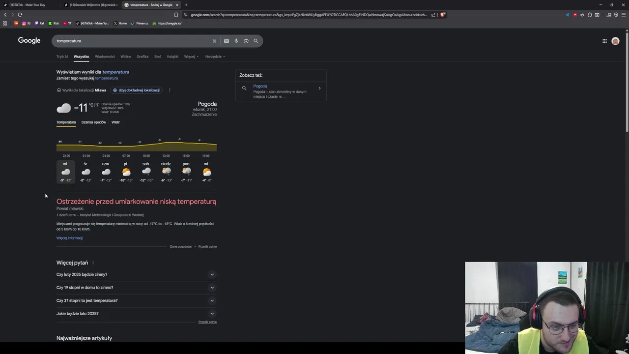The height and width of the screenshot is (354, 629).
Task: Open the bookmarks bar apps grid icon
Action: tap(5, 23)
